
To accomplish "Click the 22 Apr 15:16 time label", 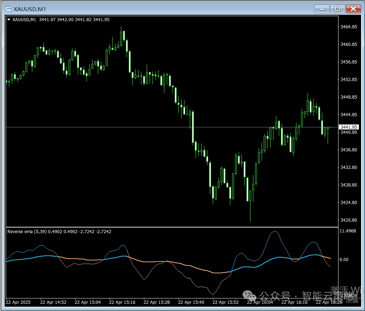I will pyautogui.click(x=122, y=302).
